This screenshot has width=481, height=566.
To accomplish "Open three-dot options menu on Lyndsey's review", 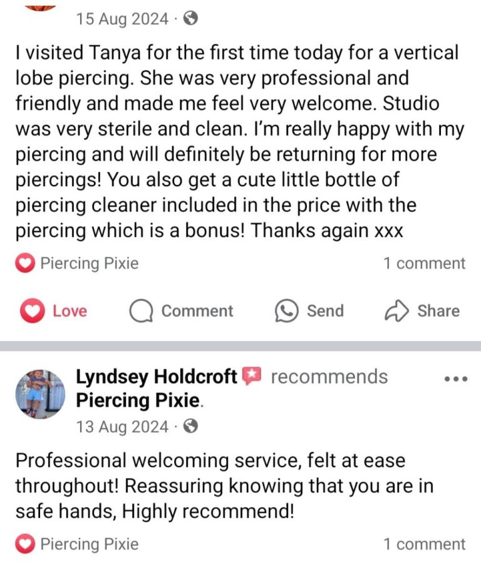I will tap(455, 380).
